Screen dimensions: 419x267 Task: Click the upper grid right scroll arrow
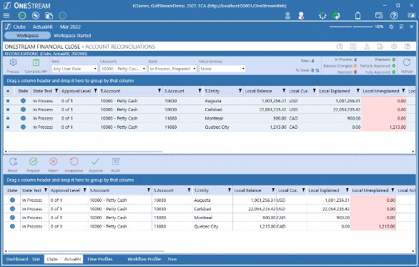[413, 152]
